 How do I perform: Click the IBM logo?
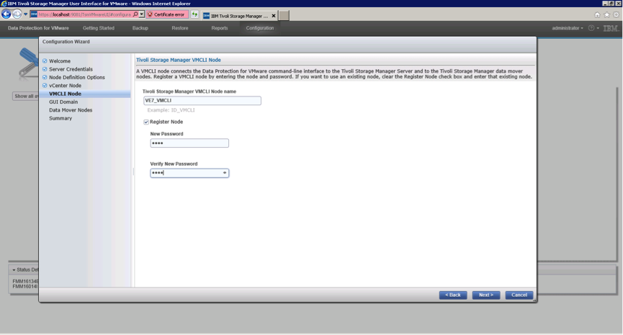[611, 28]
